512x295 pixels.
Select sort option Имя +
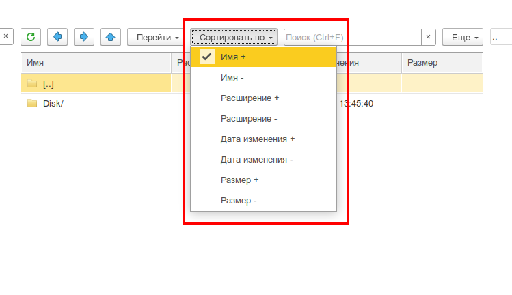coord(263,57)
